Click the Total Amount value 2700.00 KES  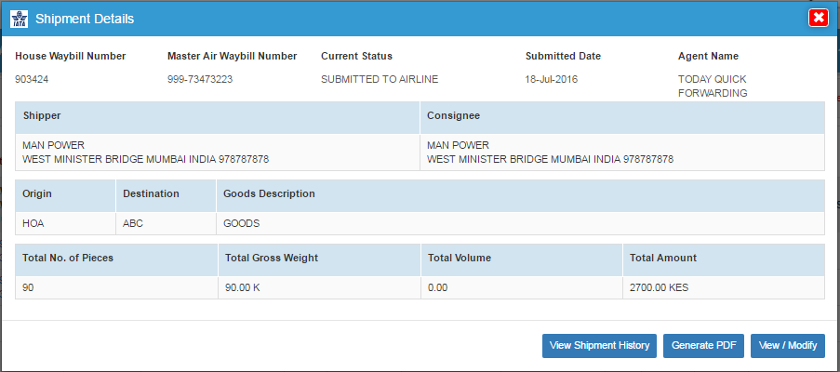tap(659, 288)
